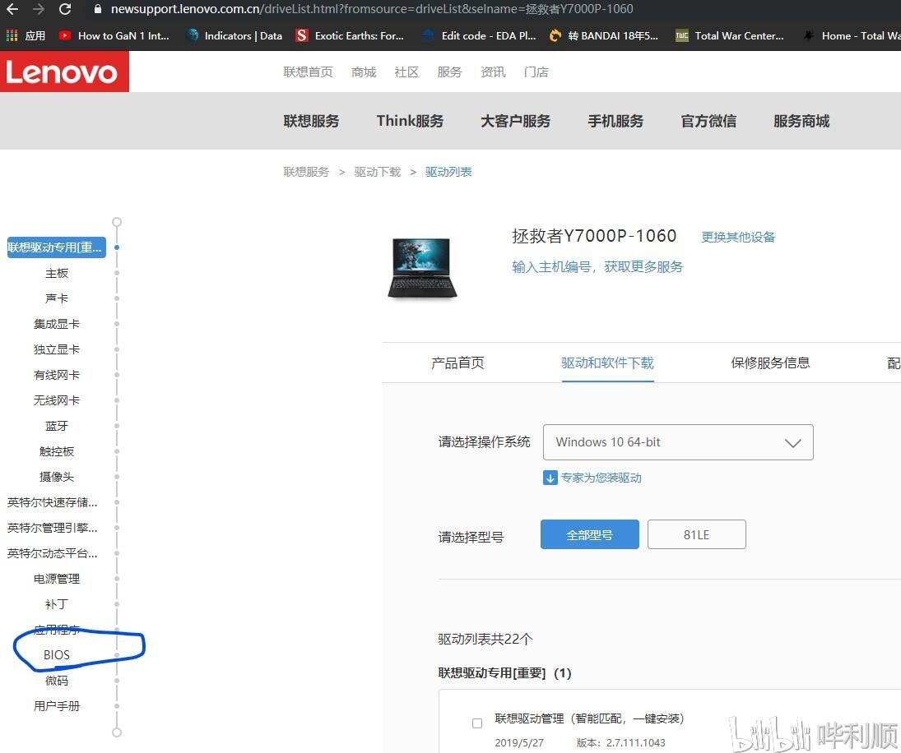The height and width of the screenshot is (753, 901).
Task: Click the Lenovo logo
Action: pos(64,72)
